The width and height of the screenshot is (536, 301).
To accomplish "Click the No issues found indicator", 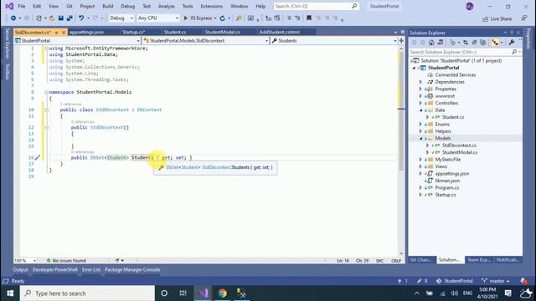I will 66,260.
